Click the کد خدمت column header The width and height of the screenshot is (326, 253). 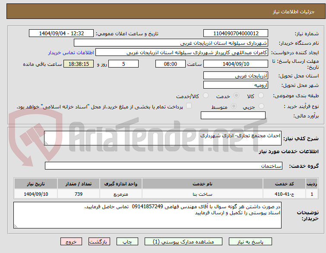[284, 184]
